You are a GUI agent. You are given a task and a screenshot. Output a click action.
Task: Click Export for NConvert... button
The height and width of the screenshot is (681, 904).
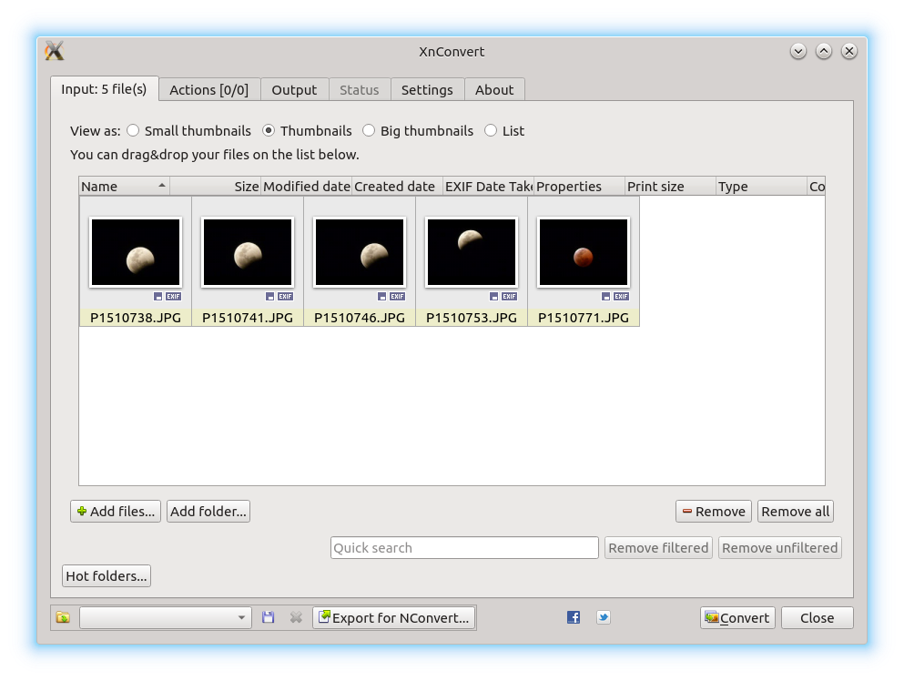pyautogui.click(x=394, y=617)
